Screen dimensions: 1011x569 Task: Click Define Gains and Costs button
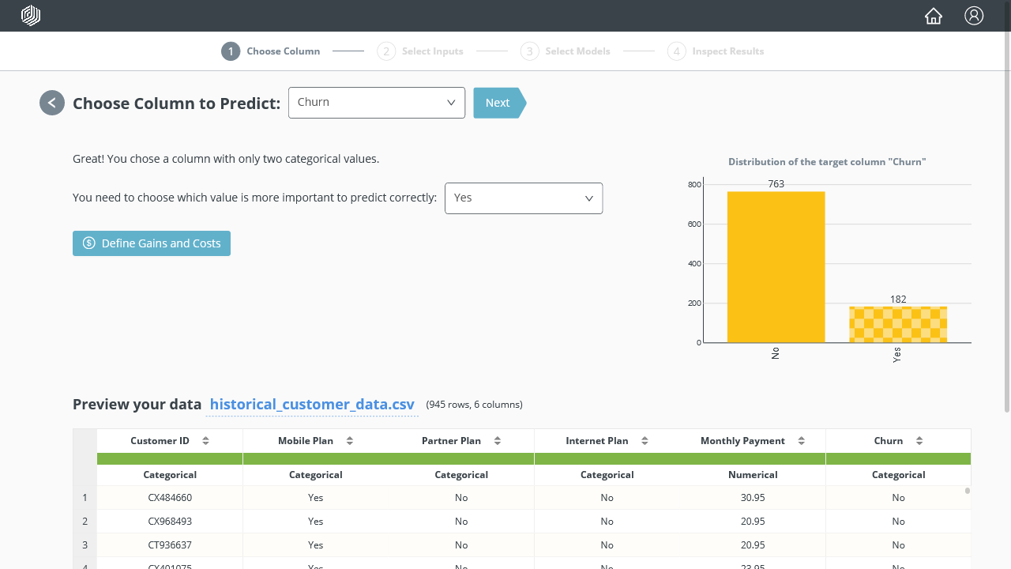[x=152, y=243]
